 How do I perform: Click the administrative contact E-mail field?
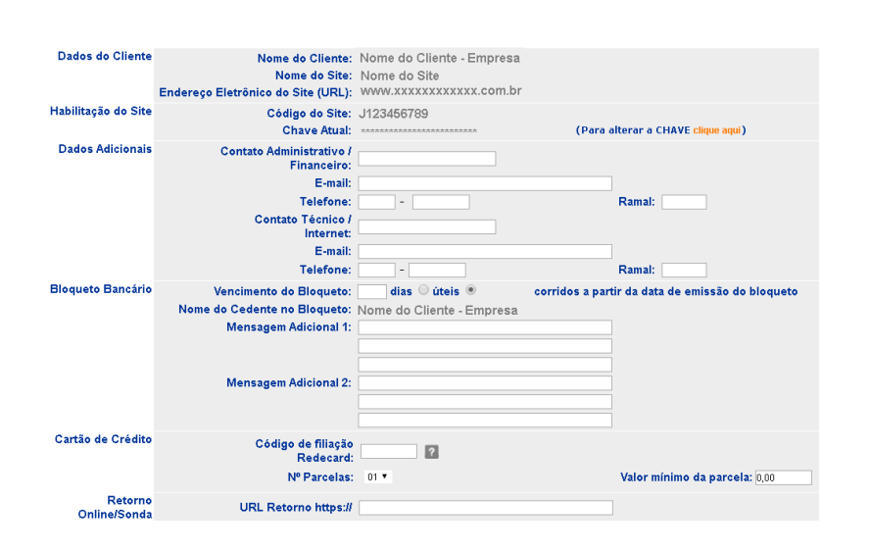click(x=485, y=183)
